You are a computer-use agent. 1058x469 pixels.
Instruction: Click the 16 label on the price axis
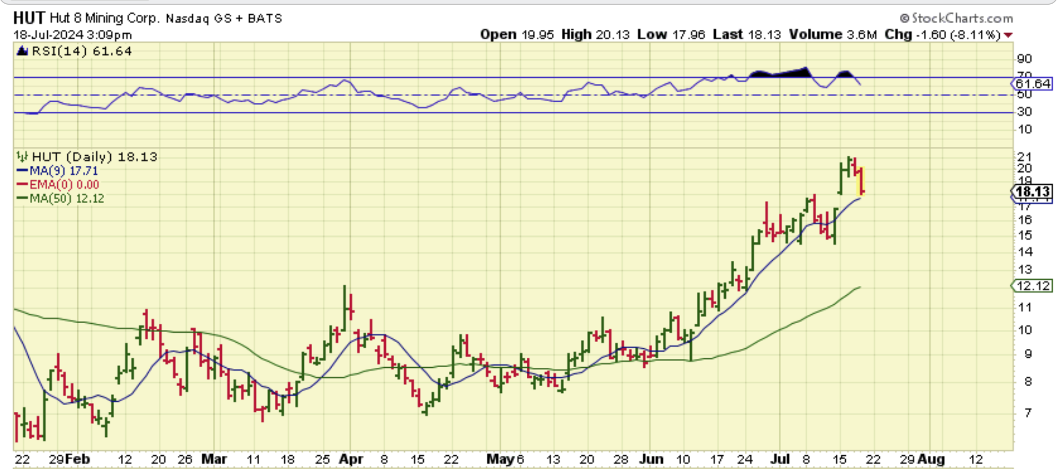1024,220
